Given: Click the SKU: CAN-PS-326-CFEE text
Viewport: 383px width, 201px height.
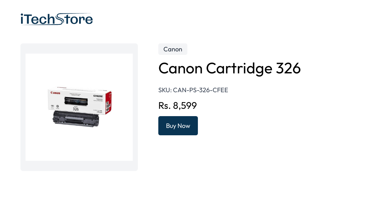Looking at the screenshot, I should pos(193,90).
